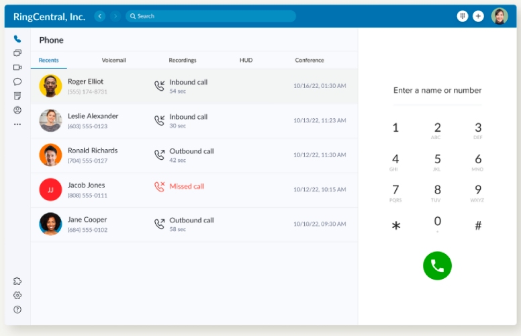Expand the More options ellipsis in sidebar
Image resolution: width=521 pixels, height=336 pixels.
pyautogui.click(x=17, y=124)
